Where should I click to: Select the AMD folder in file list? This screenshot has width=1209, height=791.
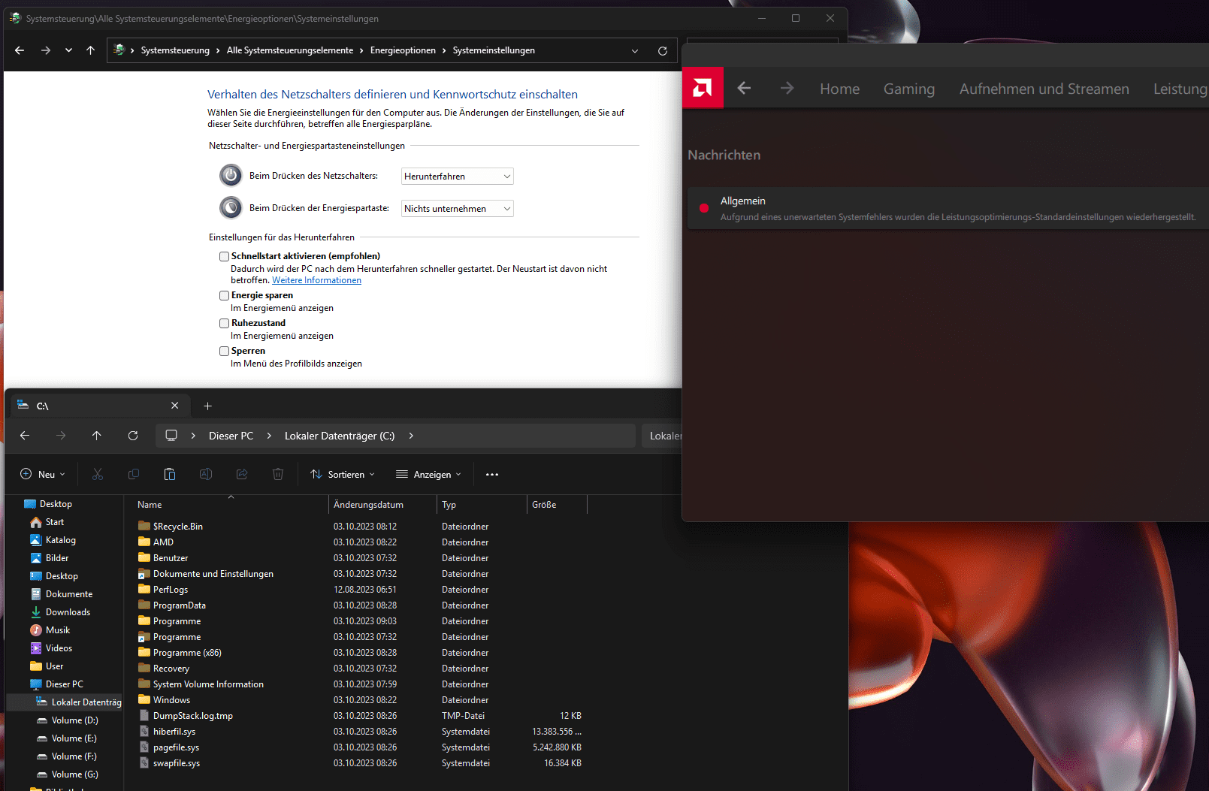tap(163, 542)
